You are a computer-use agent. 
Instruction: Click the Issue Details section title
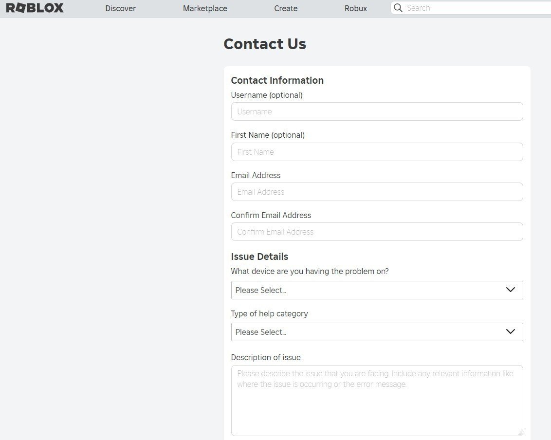coord(259,257)
